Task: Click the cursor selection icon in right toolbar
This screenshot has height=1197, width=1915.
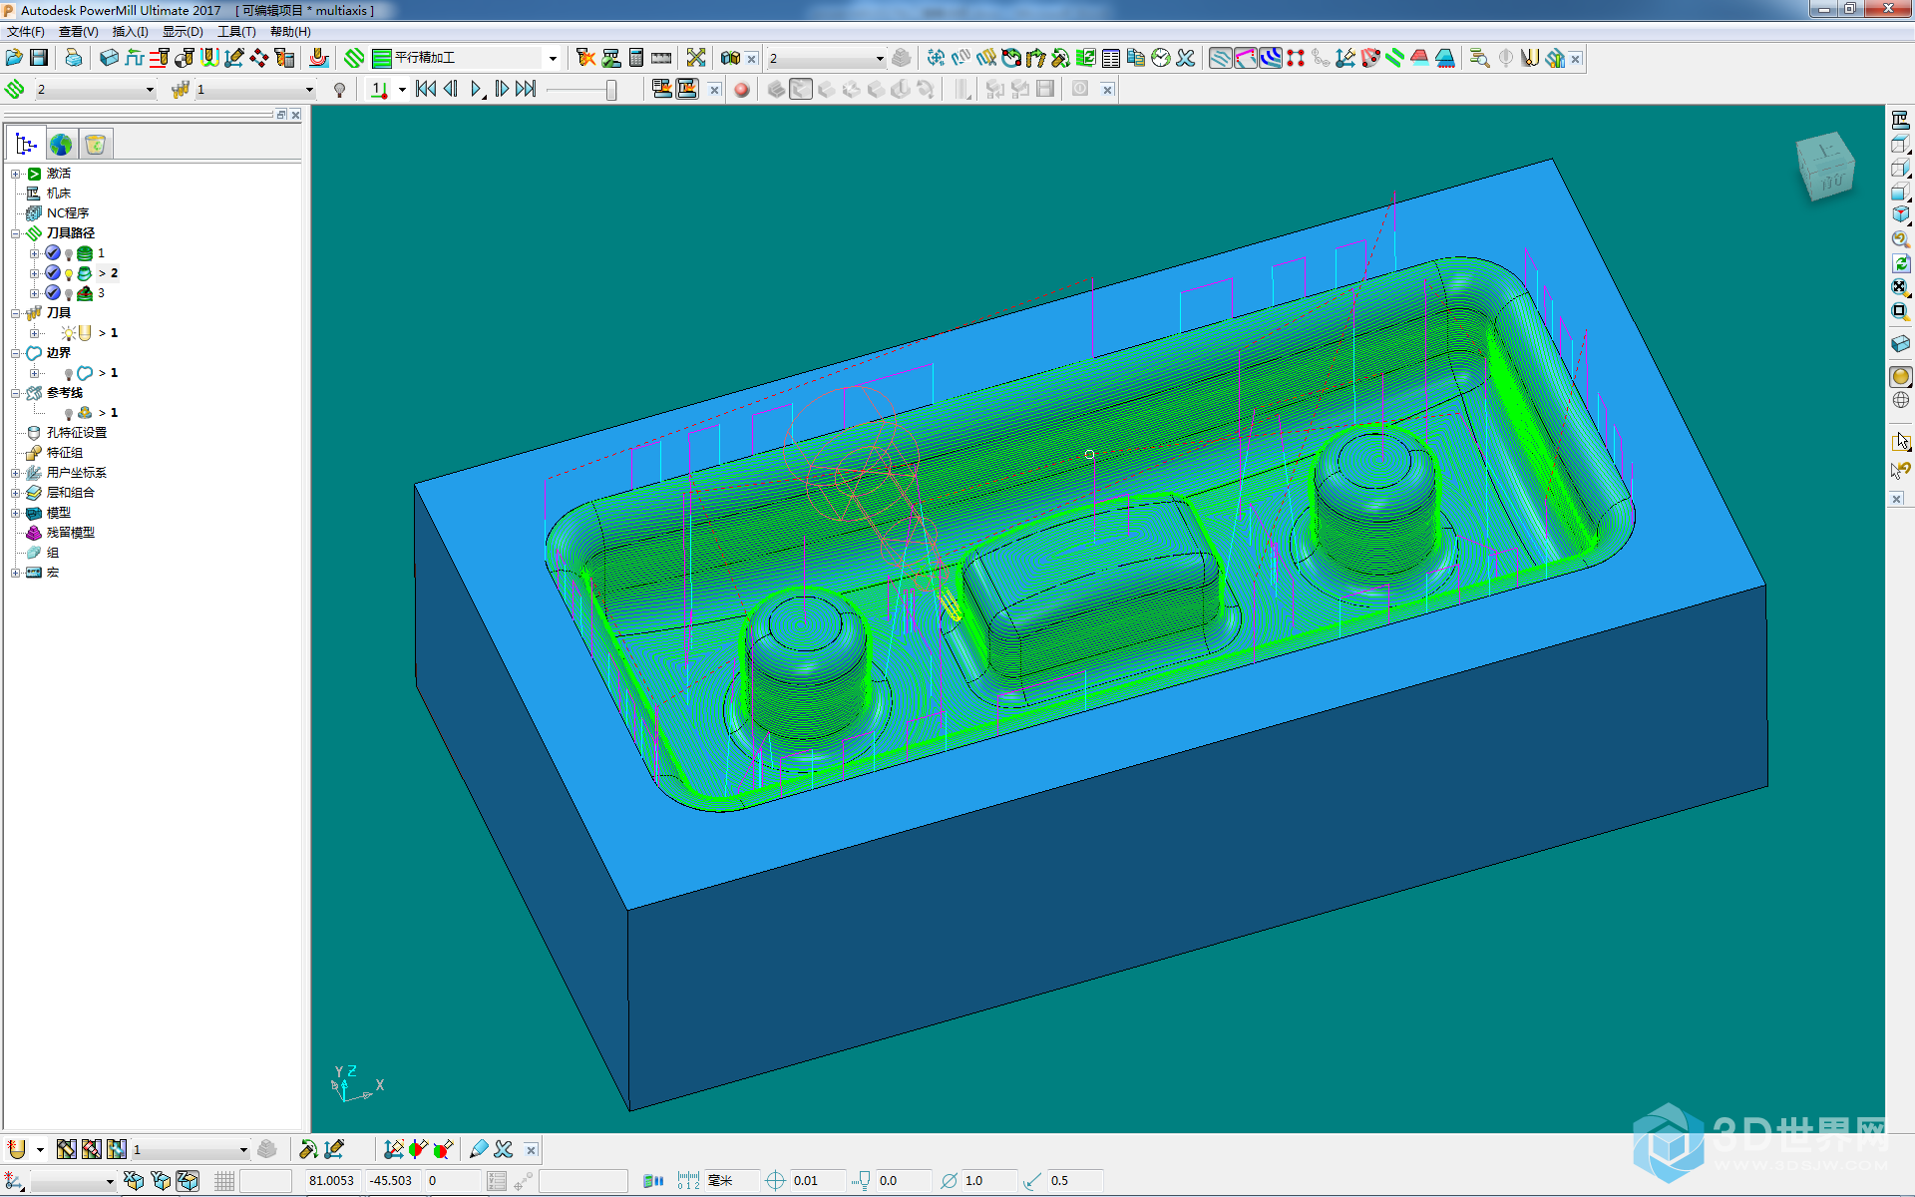Action: pos(1901,441)
